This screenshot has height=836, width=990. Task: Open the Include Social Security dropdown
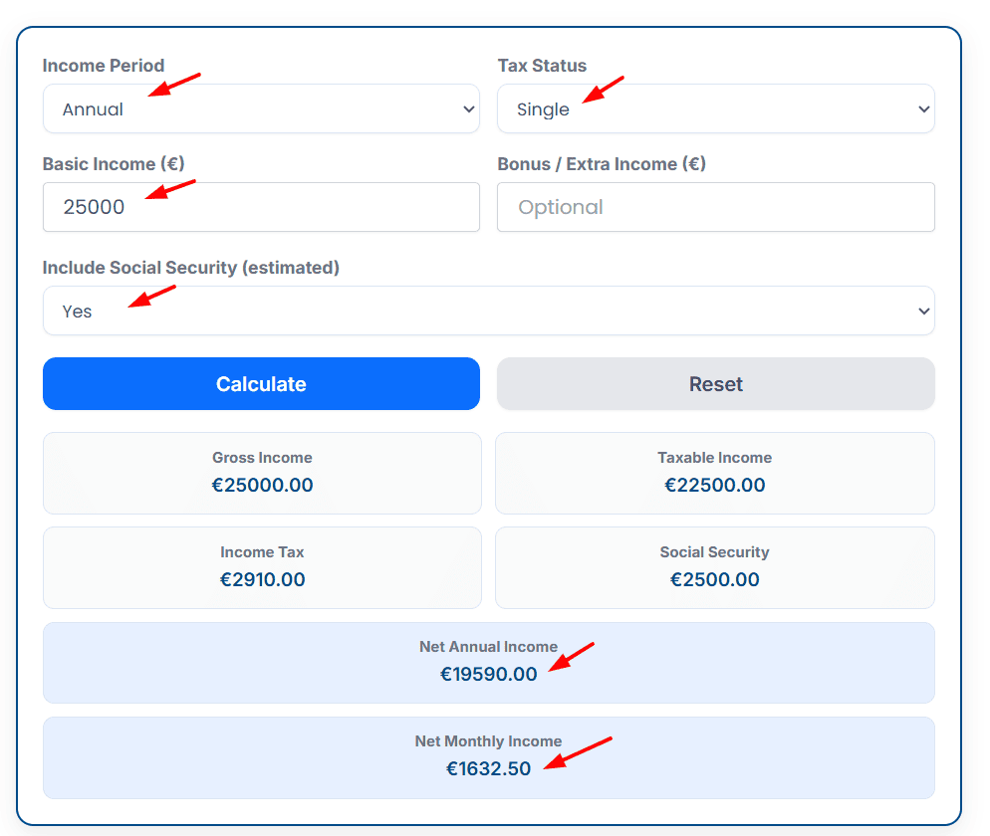[488, 311]
